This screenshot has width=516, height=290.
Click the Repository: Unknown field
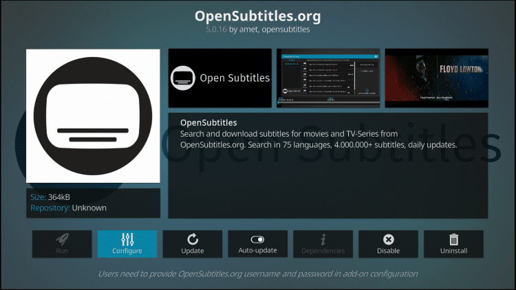pyautogui.click(x=69, y=208)
